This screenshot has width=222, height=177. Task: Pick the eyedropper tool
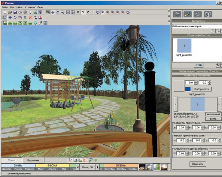coord(41,23)
